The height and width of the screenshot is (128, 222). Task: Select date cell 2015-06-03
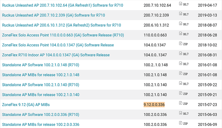(208, 114)
